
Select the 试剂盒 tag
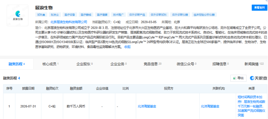click(41, 15)
